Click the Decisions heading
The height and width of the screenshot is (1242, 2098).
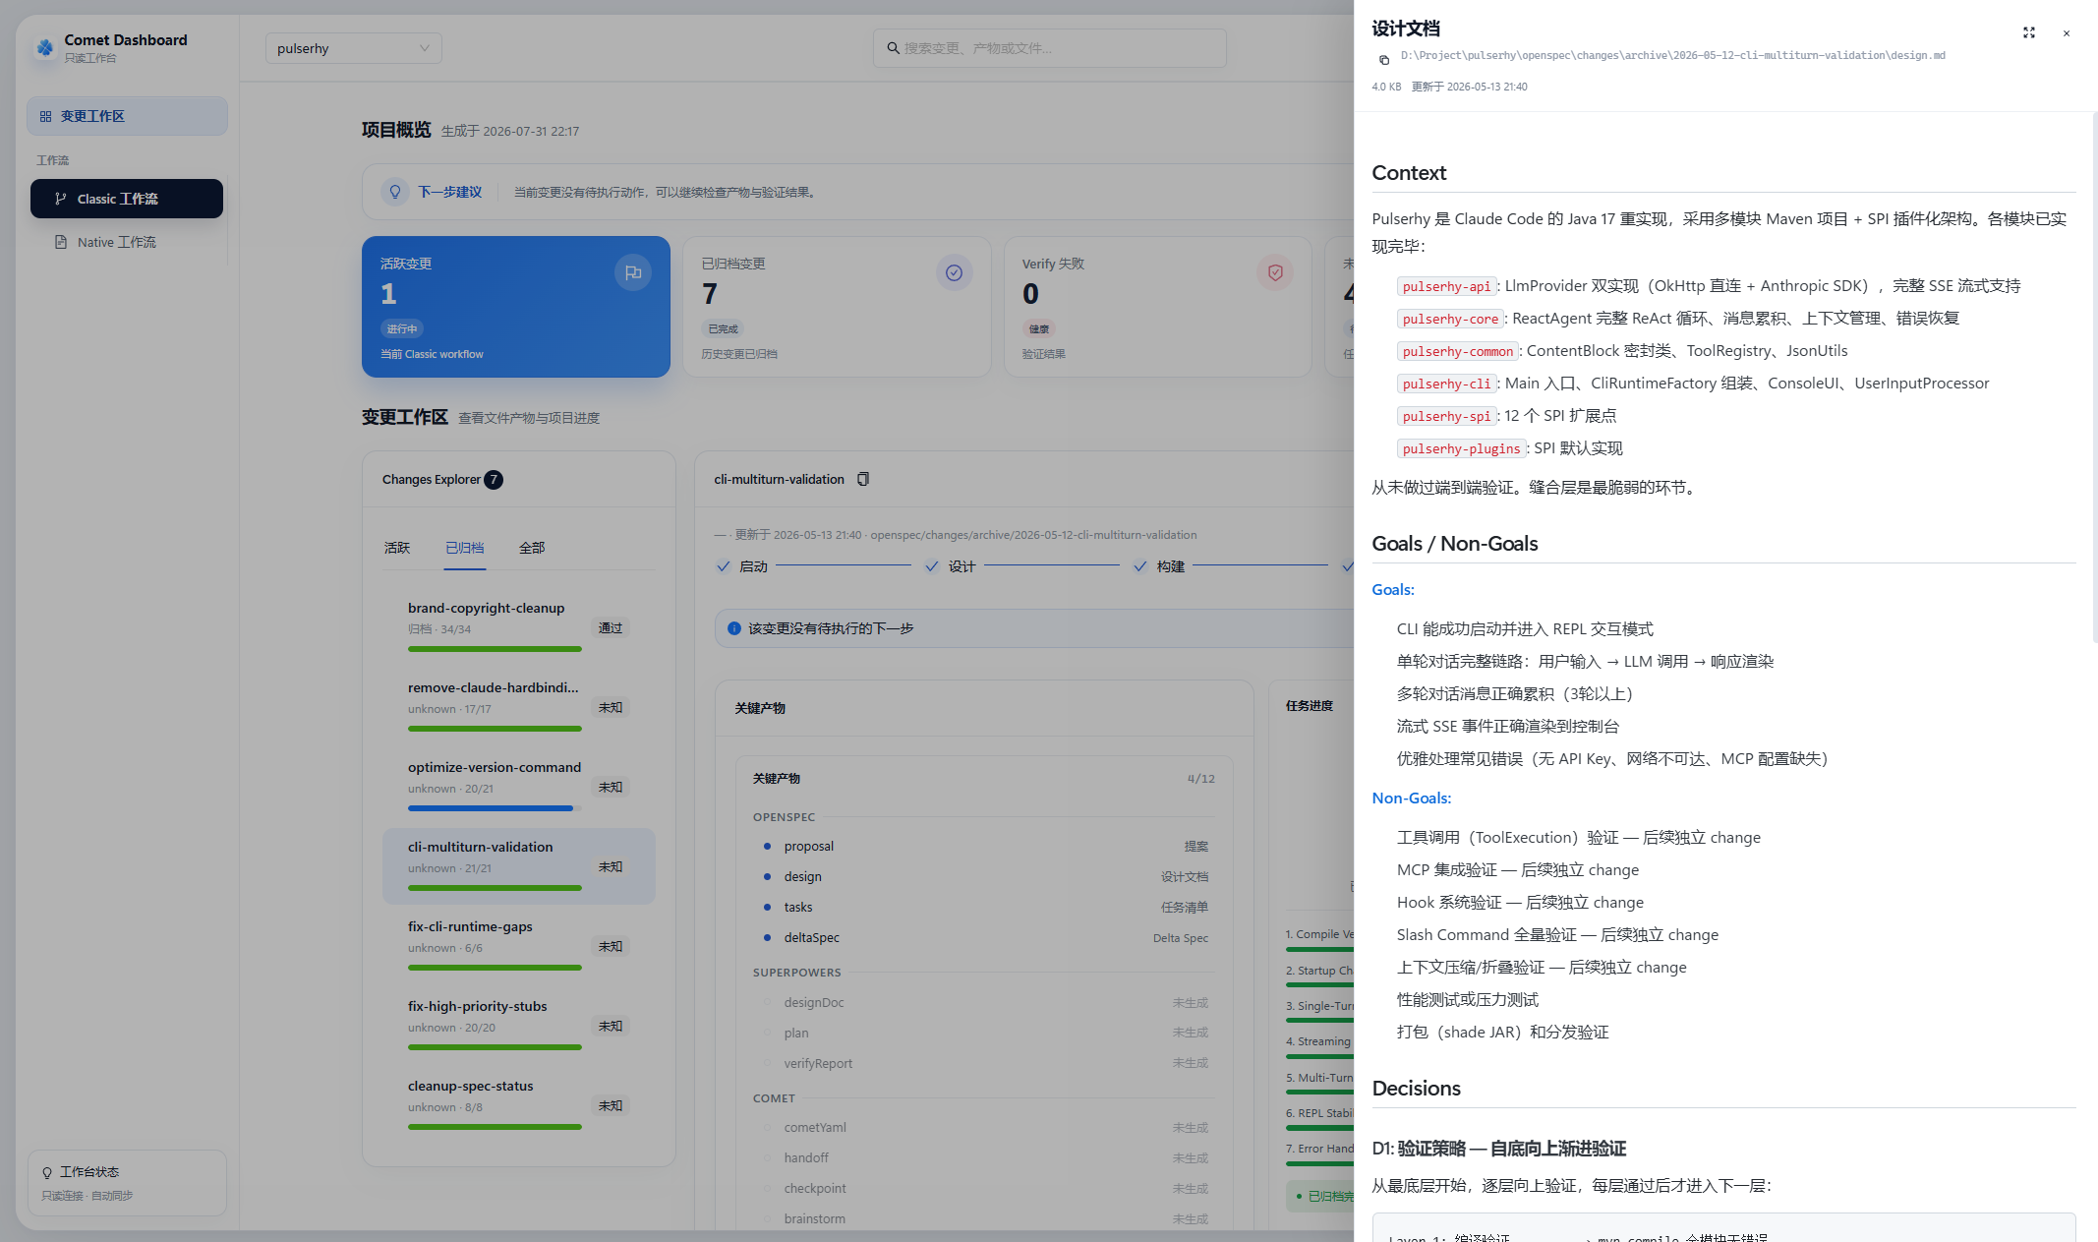(1416, 1089)
